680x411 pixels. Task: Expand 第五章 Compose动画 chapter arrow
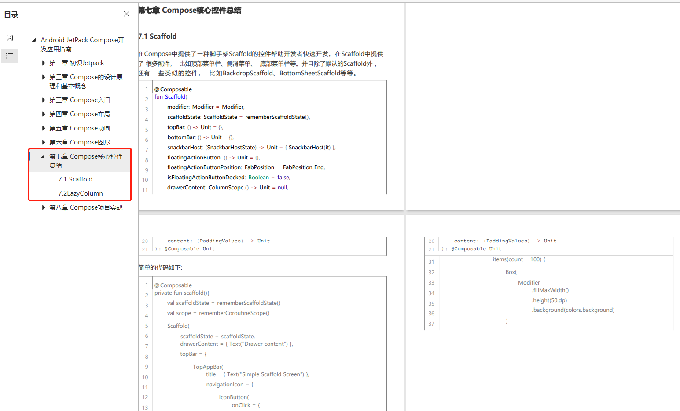[43, 128]
